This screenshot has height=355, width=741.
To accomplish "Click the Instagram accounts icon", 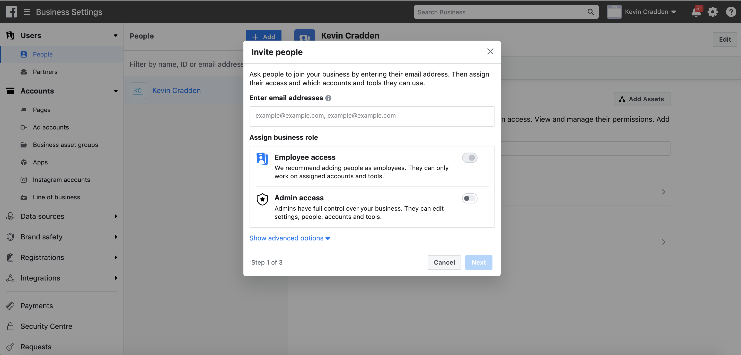I will pyautogui.click(x=24, y=180).
